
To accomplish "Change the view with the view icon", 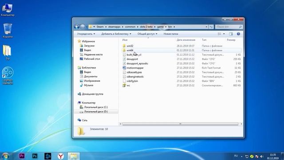I will (x=220, y=34).
